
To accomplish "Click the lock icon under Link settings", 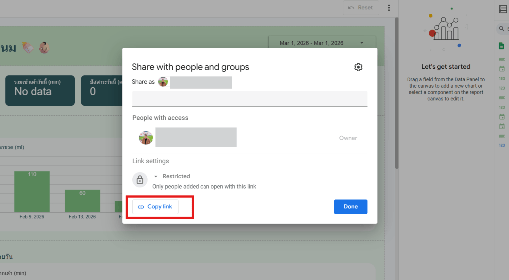I will pos(140,180).
